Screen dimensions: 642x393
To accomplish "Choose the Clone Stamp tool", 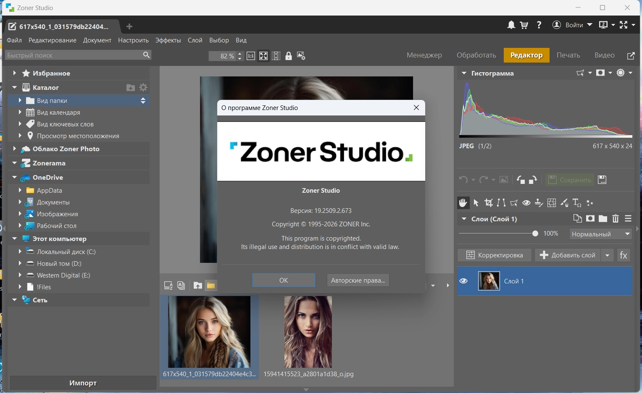I will tap(539, 203).
